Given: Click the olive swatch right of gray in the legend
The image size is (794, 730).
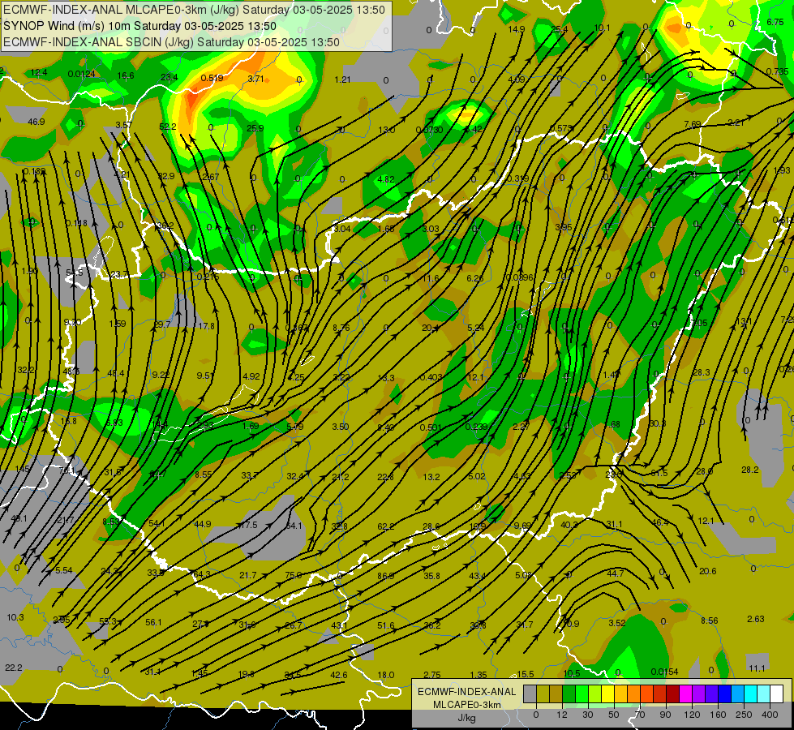Looking at the screenshot, I should tap(543, 693).
